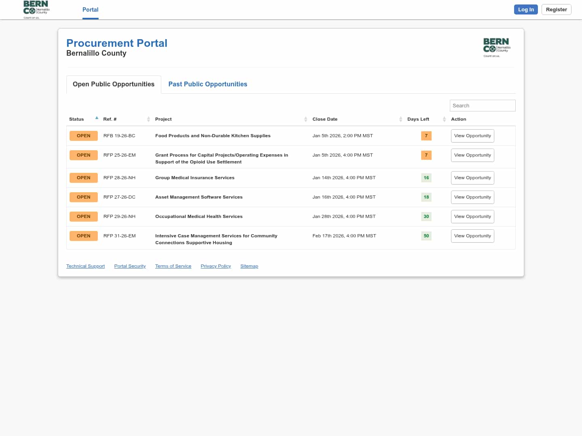Image resolution: width=582 pixels, height=436 pixels.
Task: Click the OPEN badge for RFB 19-26-BC
Action: [x=84, y=136]
